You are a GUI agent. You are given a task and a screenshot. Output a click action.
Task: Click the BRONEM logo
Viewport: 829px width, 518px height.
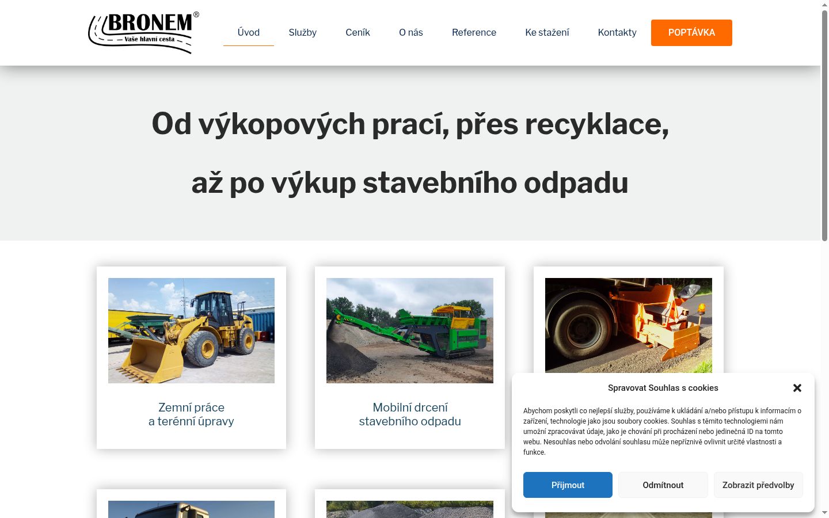tap(143, 33)
